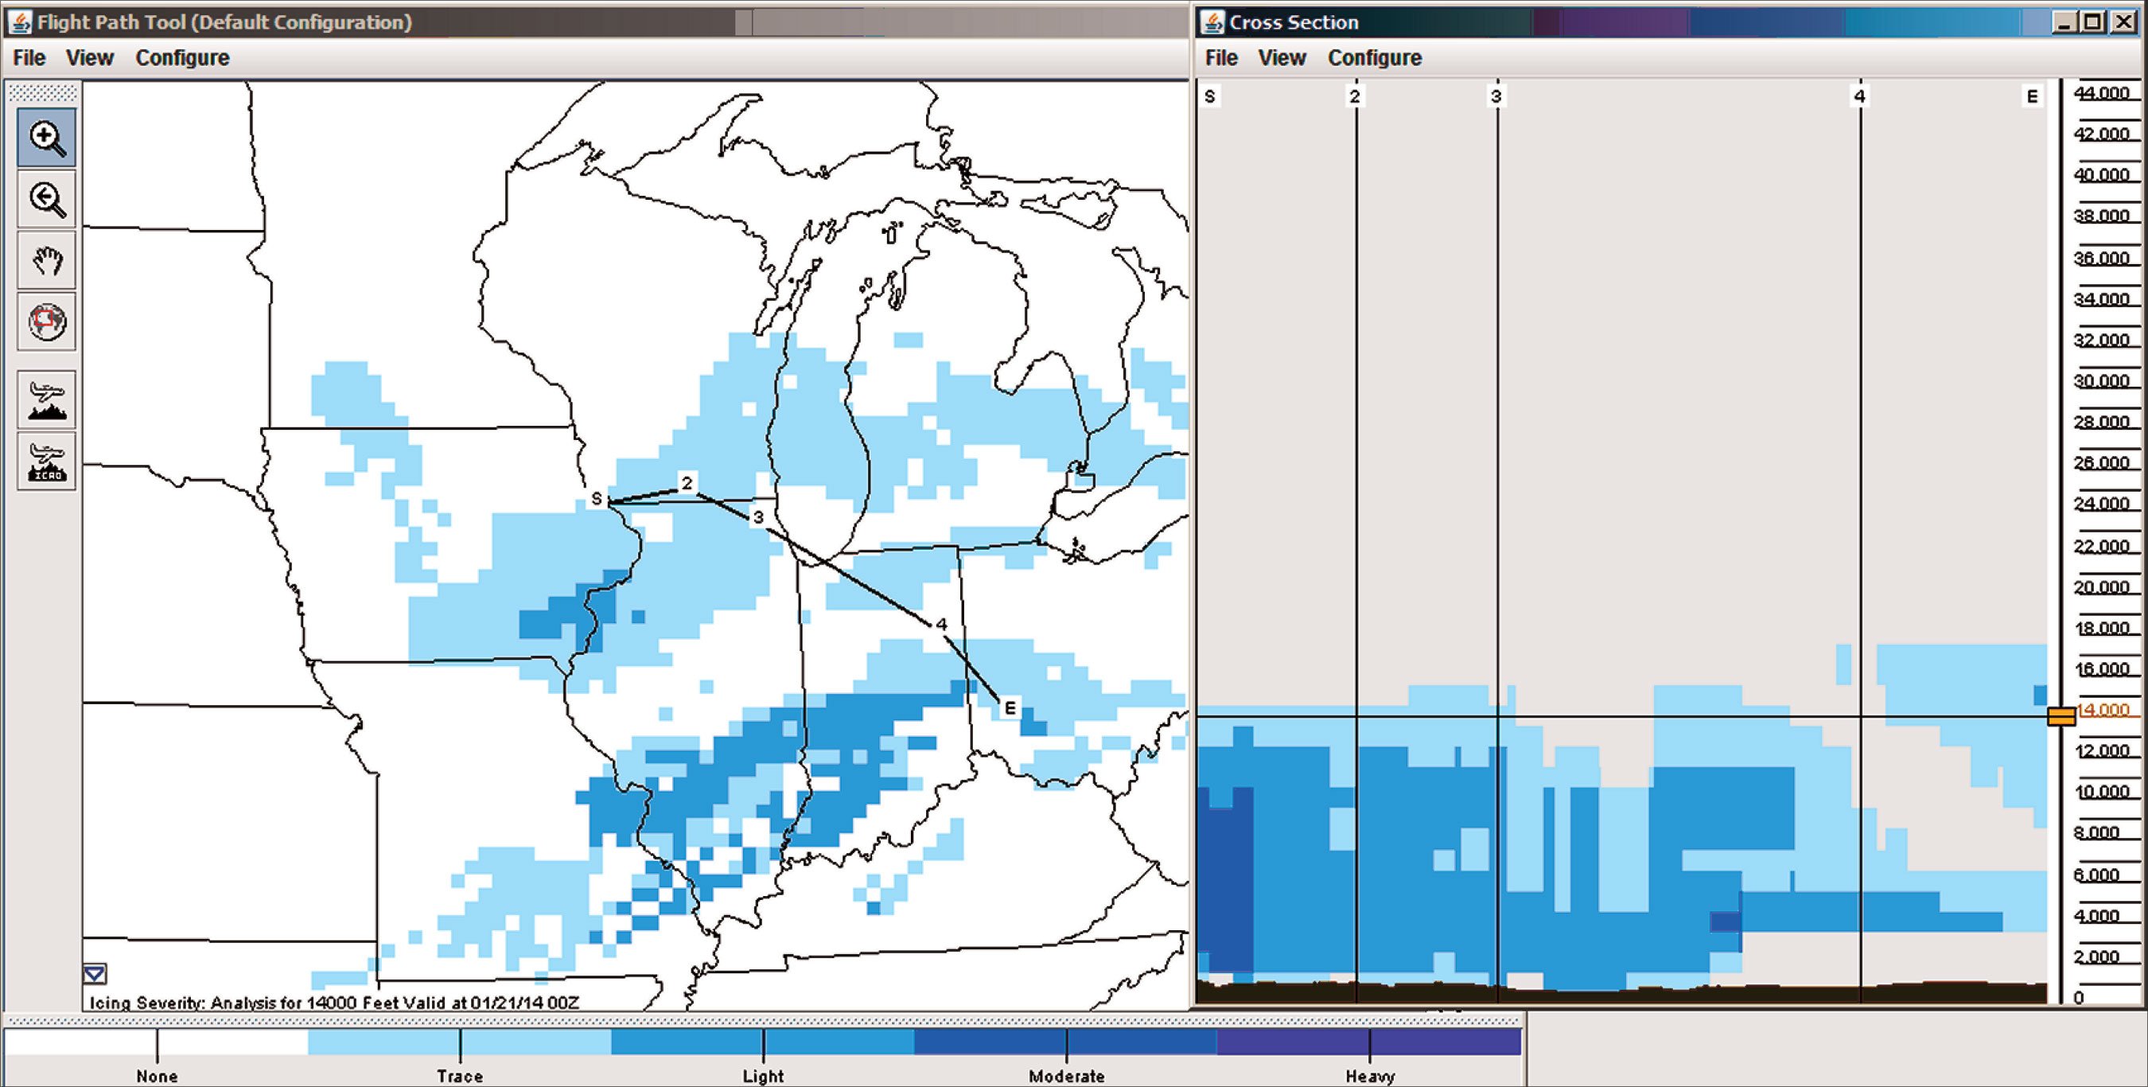Open View menu in Cross Section window
The height and width of the screenshot is (1087, 2148).
click(1282, 57)
